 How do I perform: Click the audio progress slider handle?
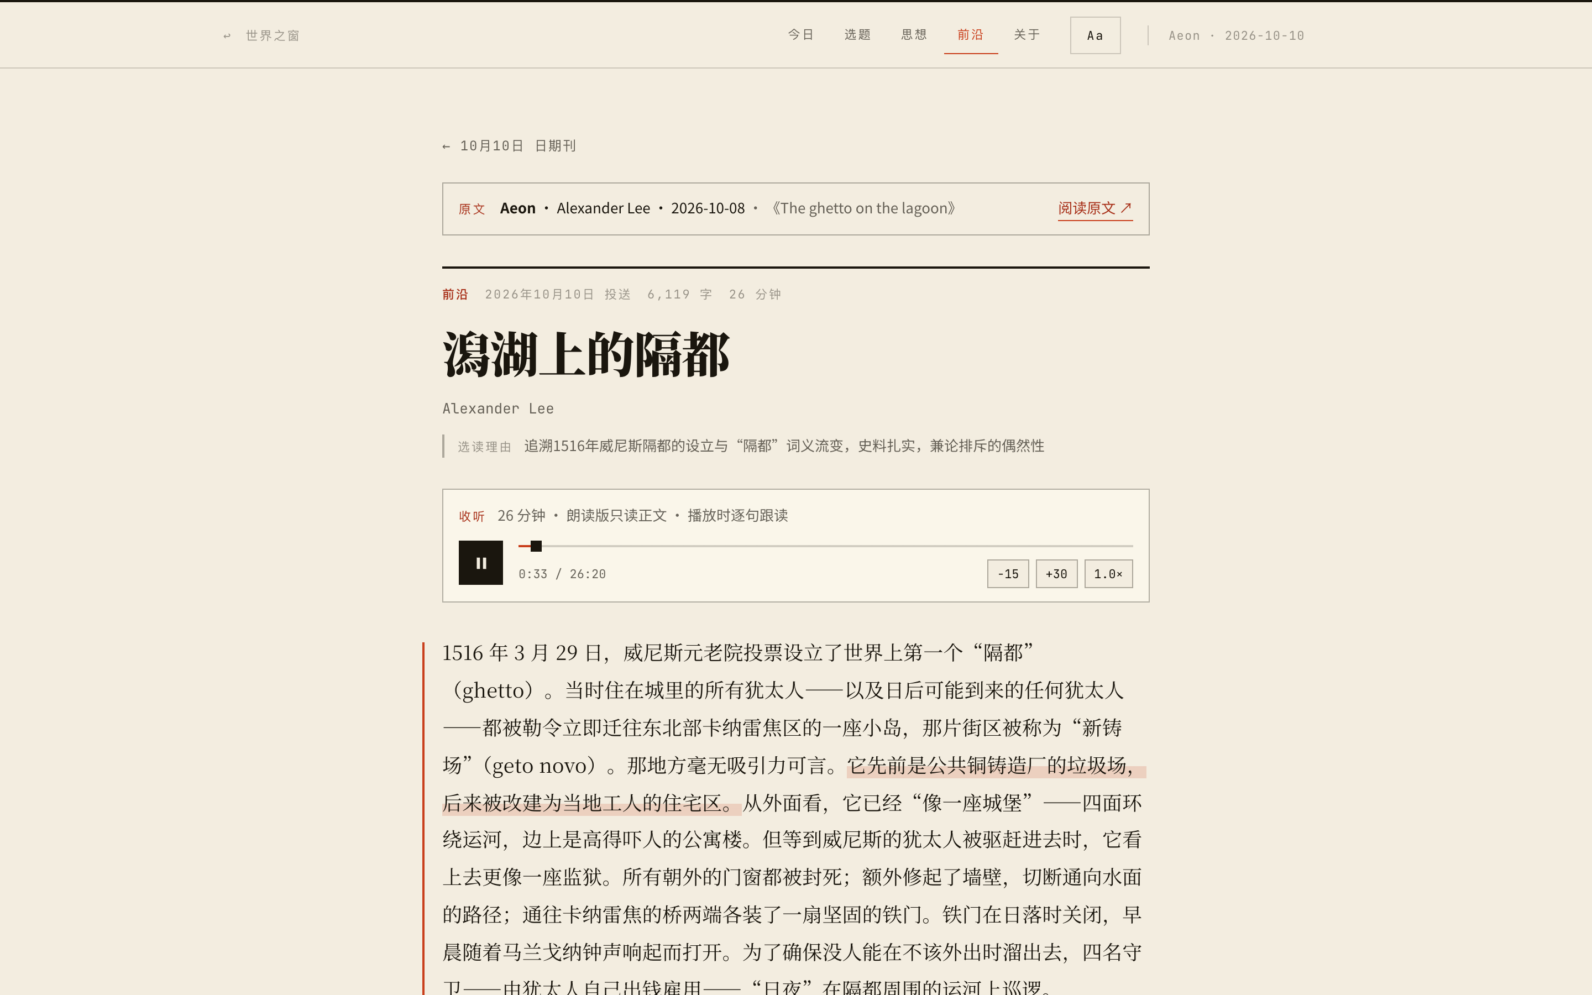(536, 546)
